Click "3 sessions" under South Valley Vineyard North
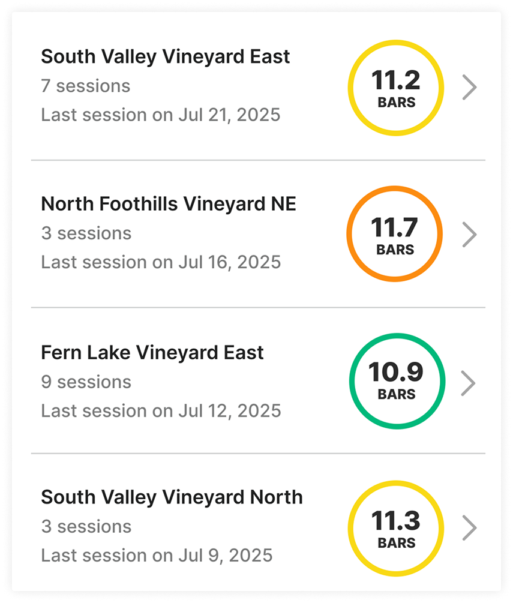513x603 pixels. (x=86, y=526)
